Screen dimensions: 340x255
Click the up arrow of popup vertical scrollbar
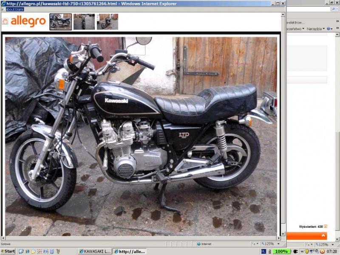tap(283, 15)
